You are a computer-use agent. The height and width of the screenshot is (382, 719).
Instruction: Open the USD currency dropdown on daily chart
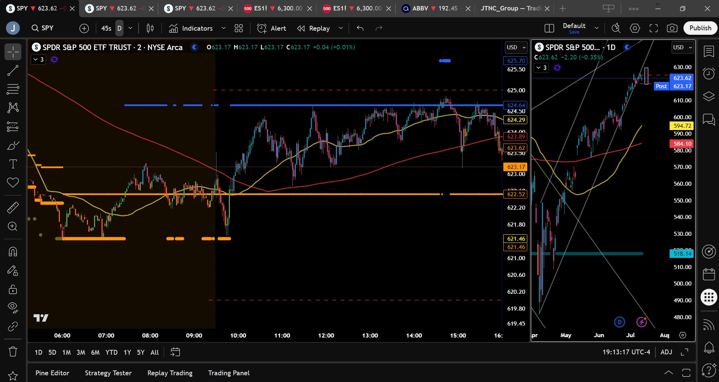(683, 47)
